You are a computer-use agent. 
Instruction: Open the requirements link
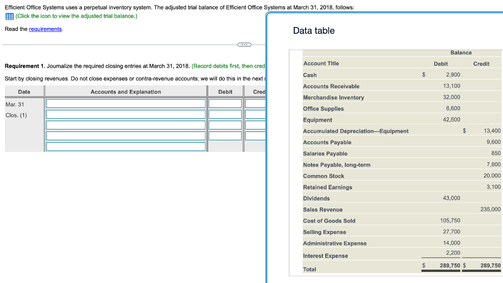(45, 29)
